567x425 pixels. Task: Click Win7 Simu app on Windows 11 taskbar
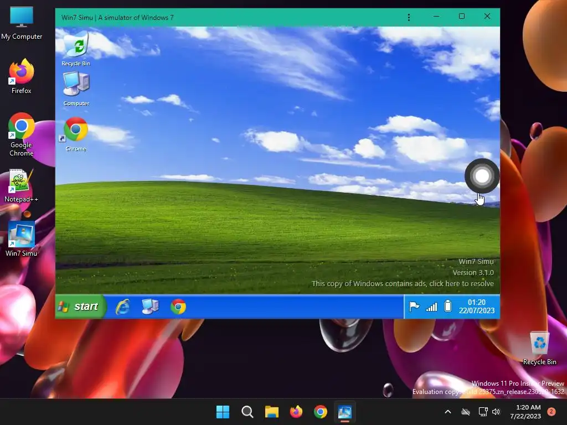(344, 412)
